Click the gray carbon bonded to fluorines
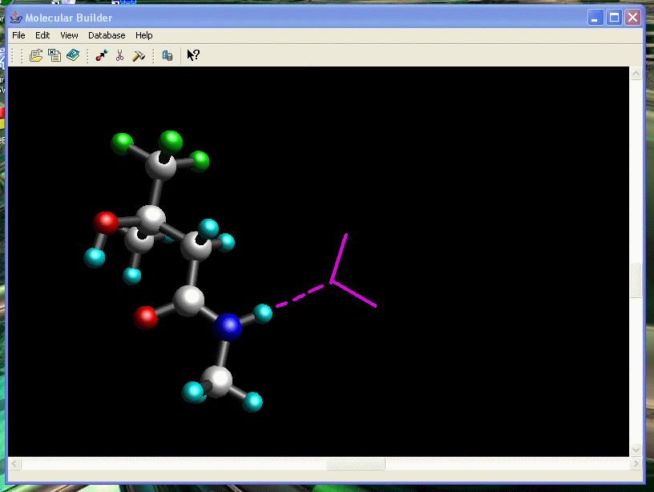This screenshot has height=492, width=654. point(161,166)
